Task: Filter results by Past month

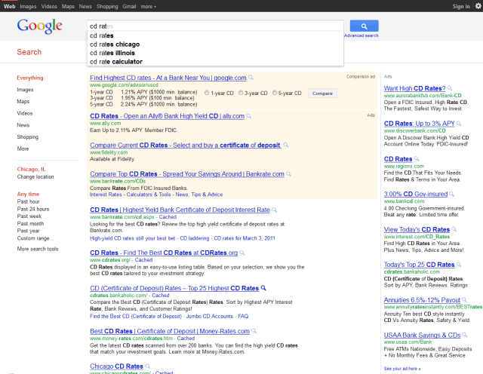Action: pos(30,223)
